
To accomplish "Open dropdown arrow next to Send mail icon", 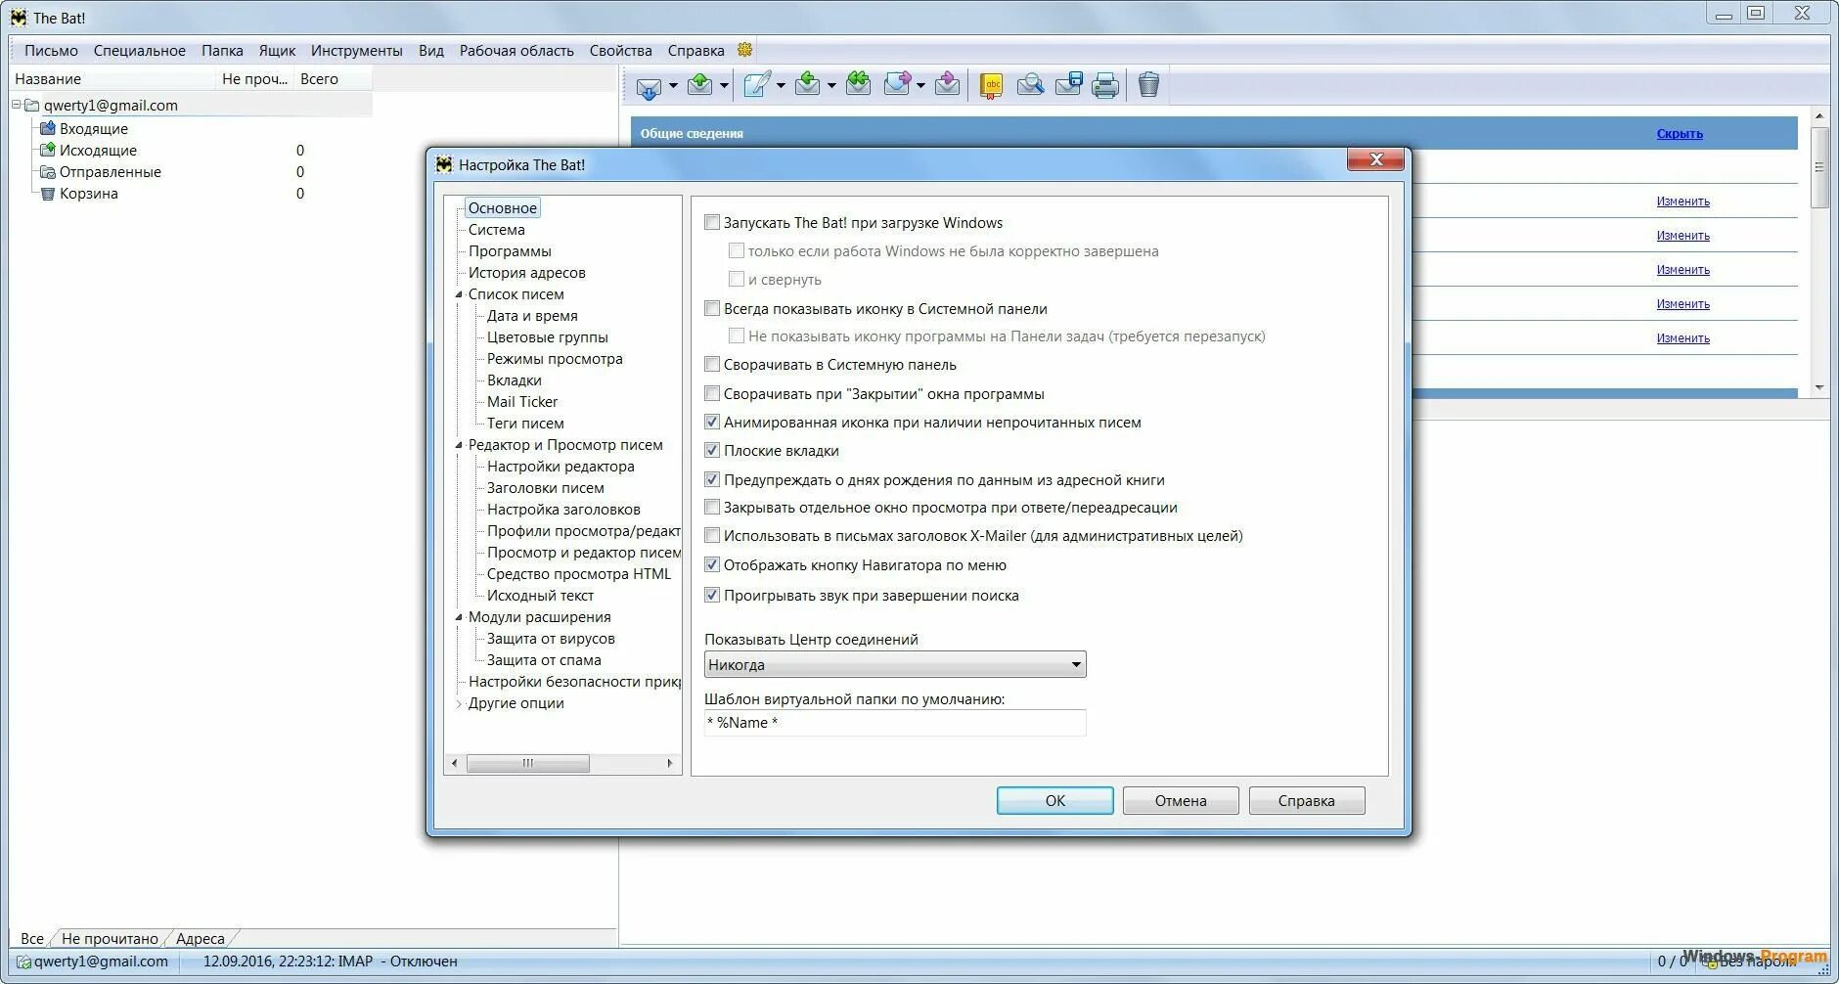I will click(x=724, y=86).
